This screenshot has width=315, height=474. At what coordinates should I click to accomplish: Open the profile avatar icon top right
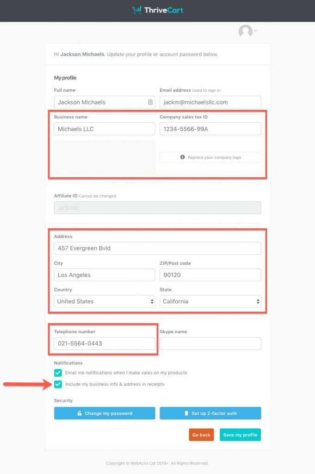click(245, 31)
